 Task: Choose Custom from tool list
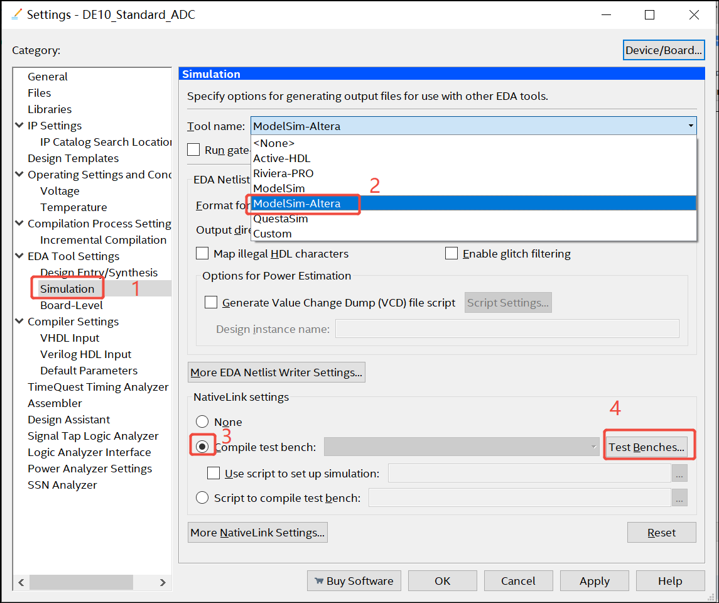click(473, 234)
